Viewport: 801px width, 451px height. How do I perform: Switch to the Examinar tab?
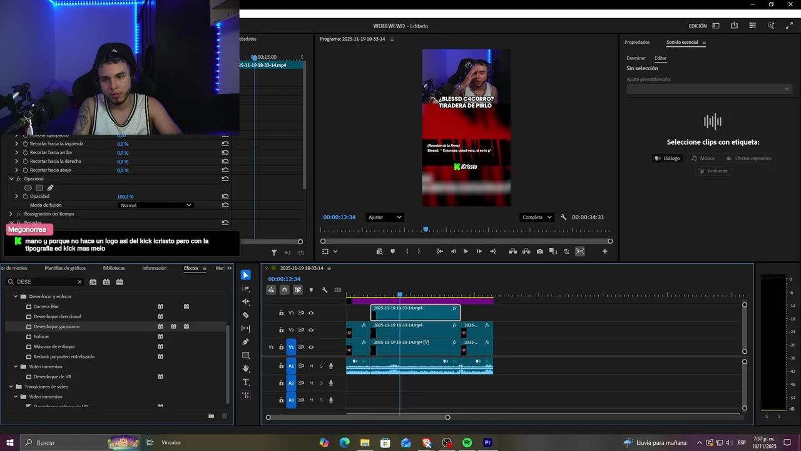pyautogui.click(x=636, y=58)
